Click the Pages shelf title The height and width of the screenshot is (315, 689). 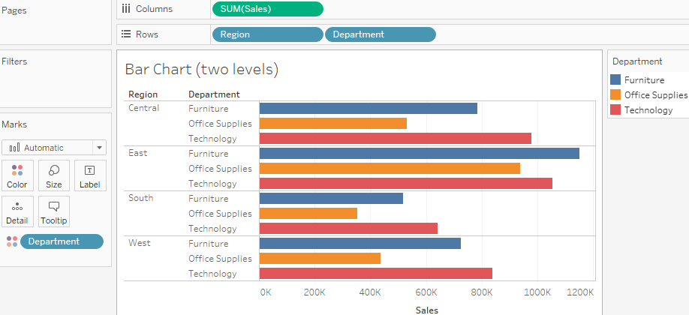(14, 10)
